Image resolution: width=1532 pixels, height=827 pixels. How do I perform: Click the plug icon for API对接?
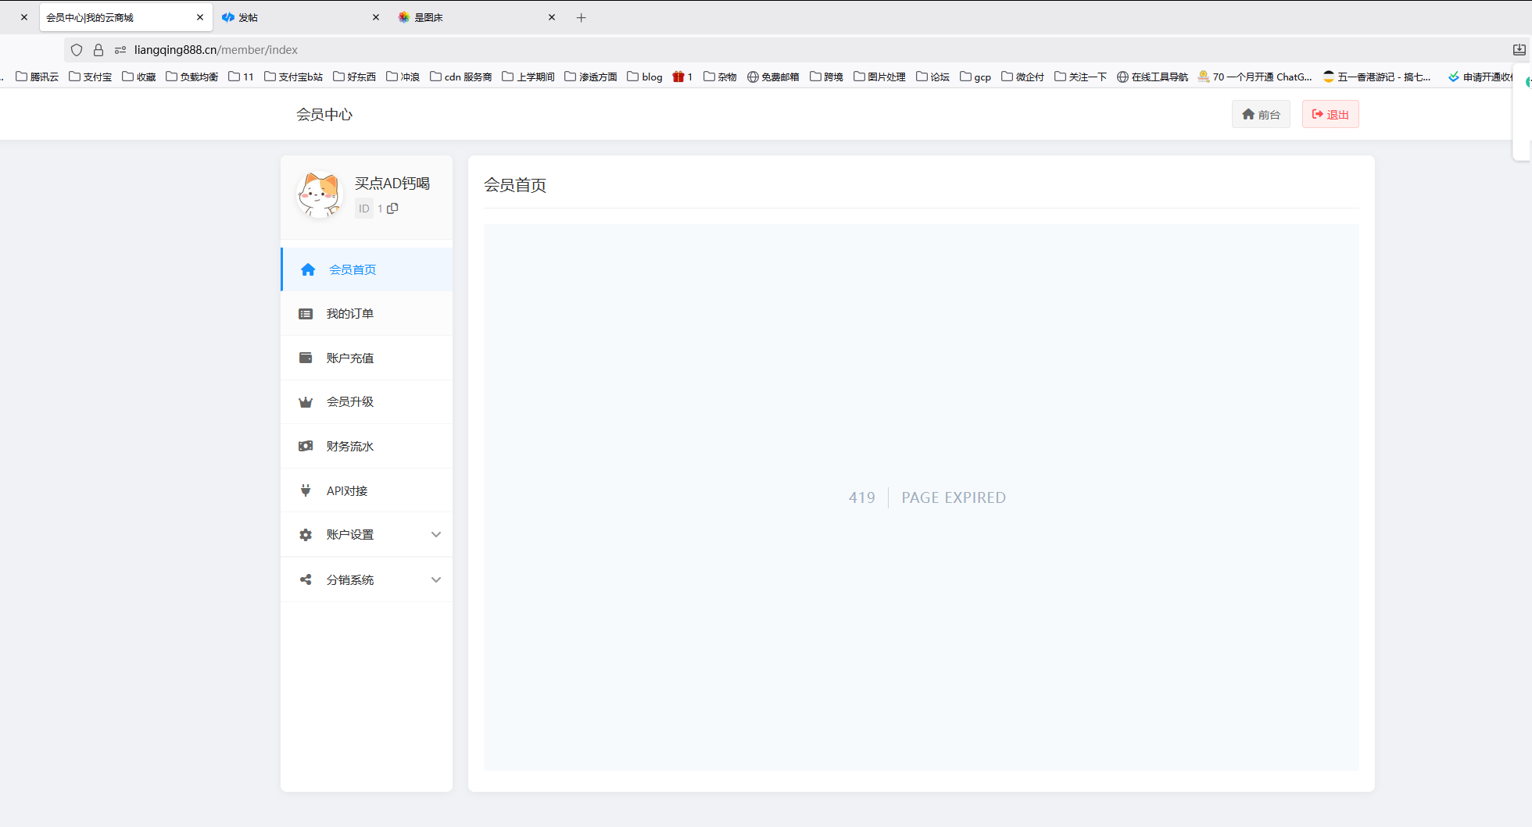(306, 490)
